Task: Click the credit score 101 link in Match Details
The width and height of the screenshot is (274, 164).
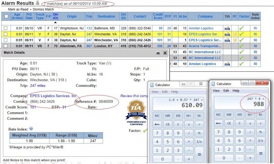Action: 33,107
